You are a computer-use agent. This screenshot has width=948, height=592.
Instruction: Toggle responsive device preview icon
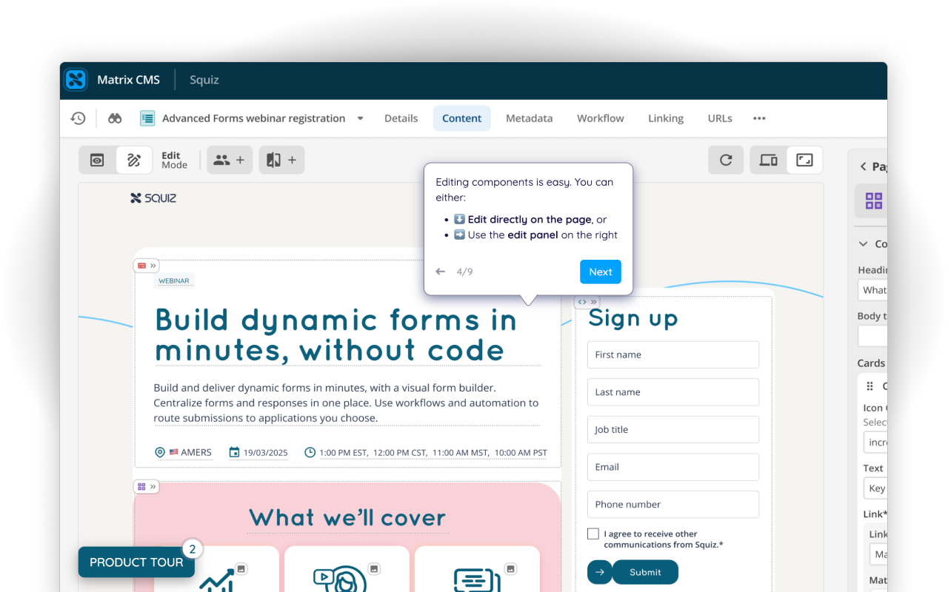point(768,160)
